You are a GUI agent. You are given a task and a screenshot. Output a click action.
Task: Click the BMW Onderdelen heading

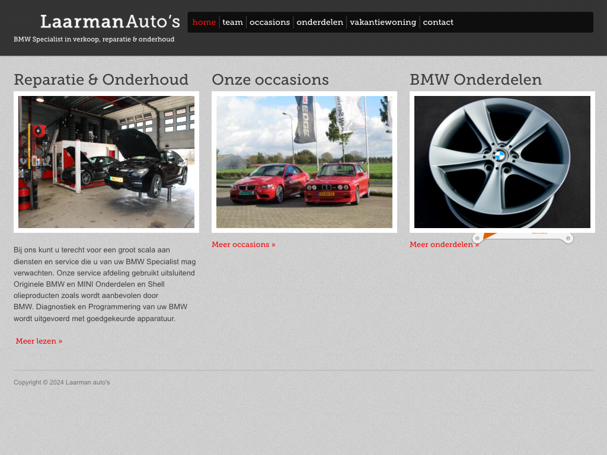coord(475,79)
